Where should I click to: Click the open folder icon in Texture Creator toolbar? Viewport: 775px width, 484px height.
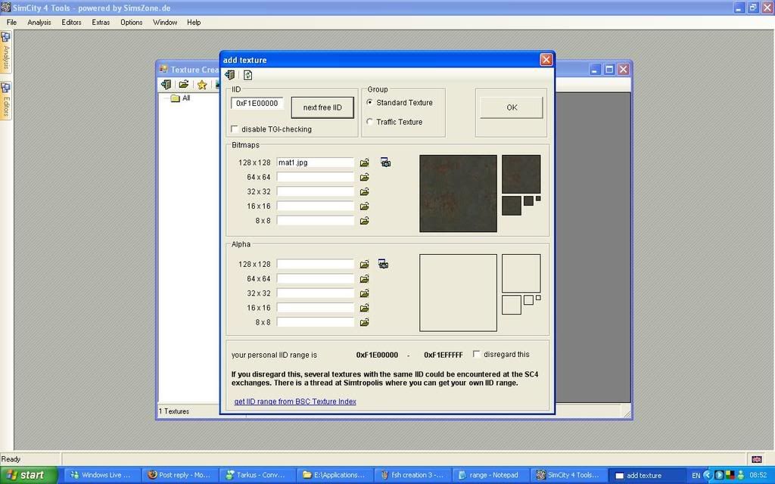pos(184,85)
